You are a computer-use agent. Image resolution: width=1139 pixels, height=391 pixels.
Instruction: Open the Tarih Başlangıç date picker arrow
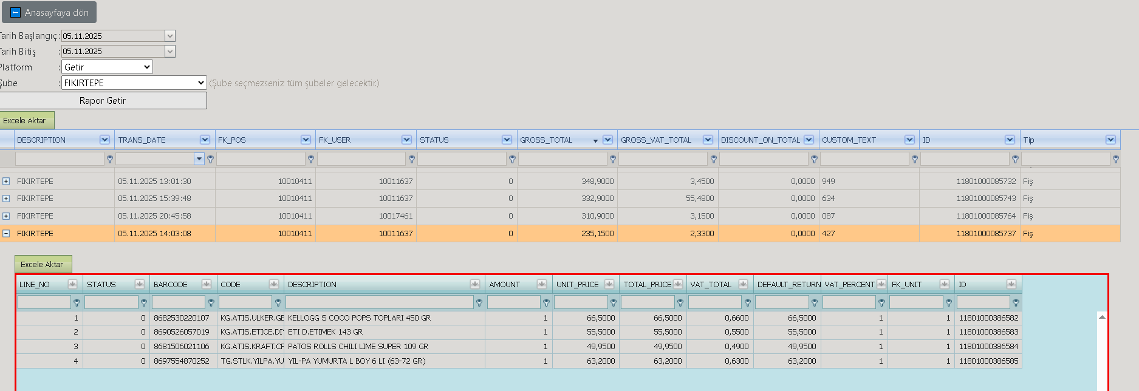pyautogui.click(x=170, y=36)
